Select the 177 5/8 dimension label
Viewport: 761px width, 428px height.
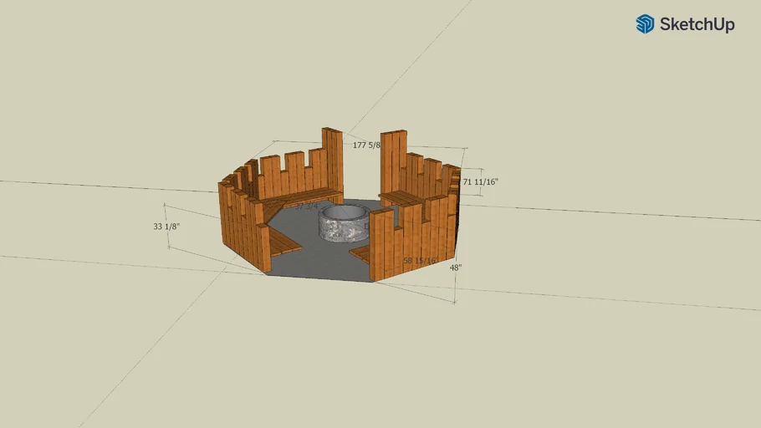(366, 145)
